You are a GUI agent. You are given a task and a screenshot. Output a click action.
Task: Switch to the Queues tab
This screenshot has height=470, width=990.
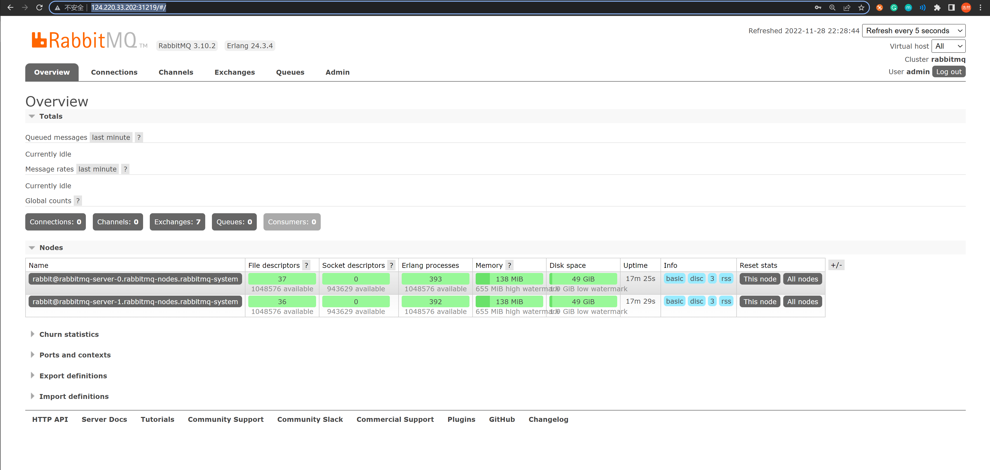[290, 72]
